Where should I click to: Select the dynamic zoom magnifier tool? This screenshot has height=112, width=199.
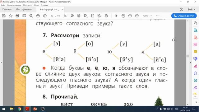[72, 16]
